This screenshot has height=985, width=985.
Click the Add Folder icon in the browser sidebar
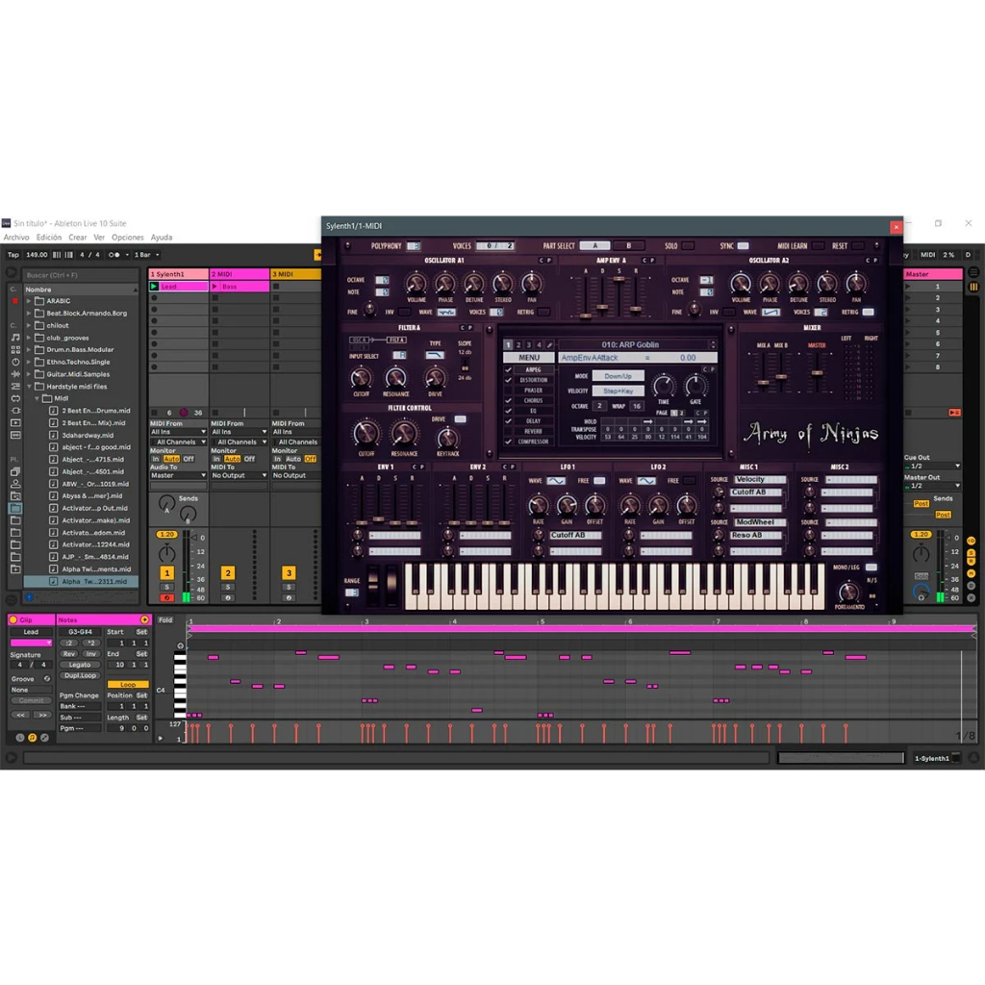[15, 569]
